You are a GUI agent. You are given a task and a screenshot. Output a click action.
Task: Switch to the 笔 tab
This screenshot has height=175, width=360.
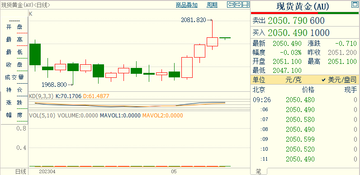click(259, 171)
